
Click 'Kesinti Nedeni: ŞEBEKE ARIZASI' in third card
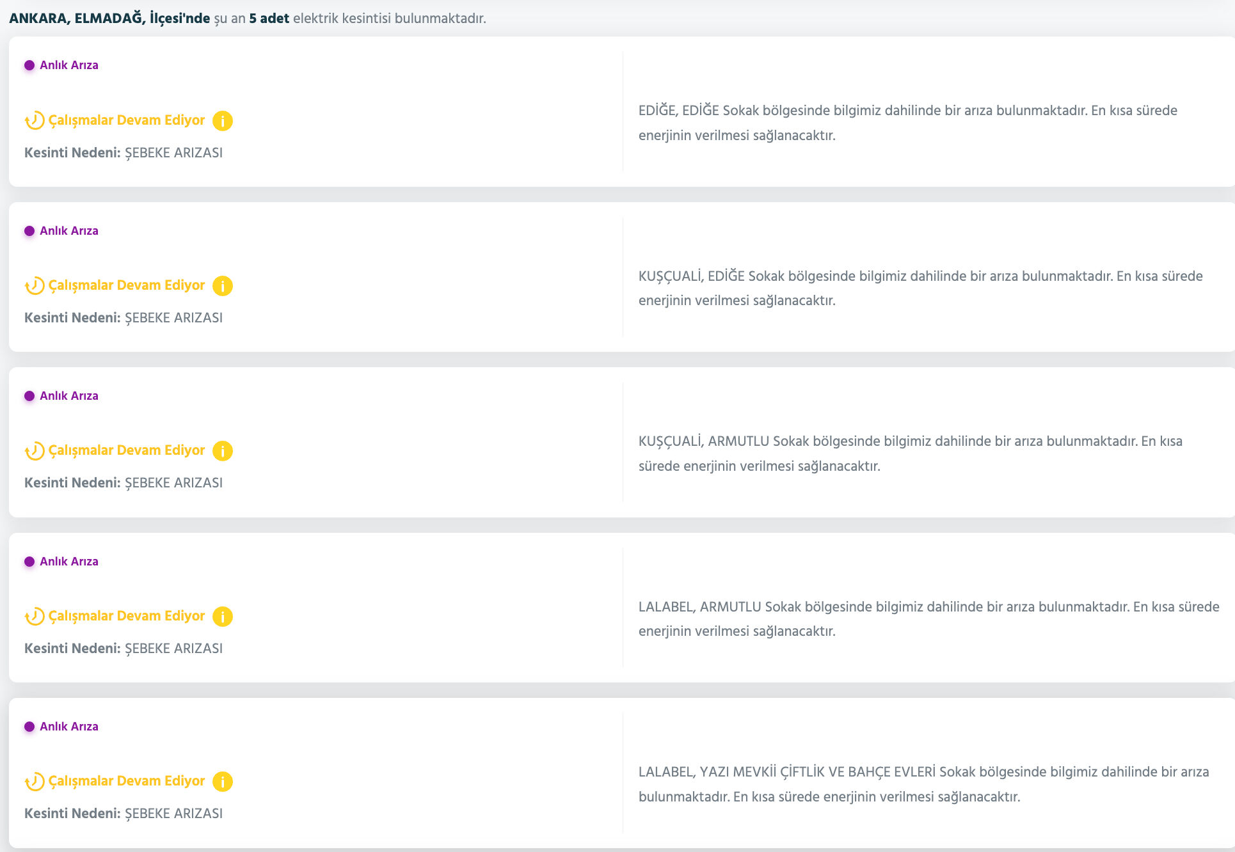(124, 483)
